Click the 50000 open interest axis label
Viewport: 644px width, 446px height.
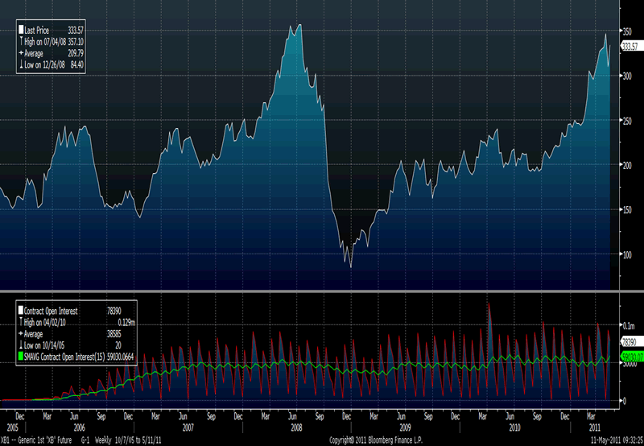[630, 364]
